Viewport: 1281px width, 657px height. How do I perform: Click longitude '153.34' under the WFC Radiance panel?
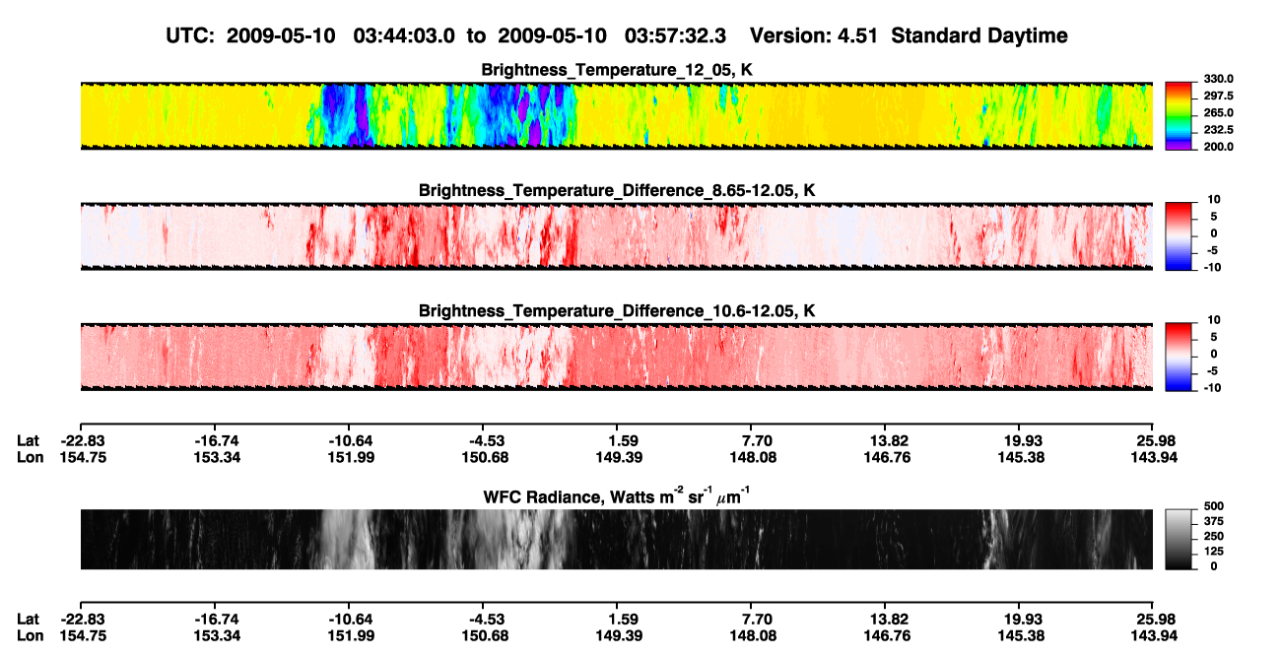tap(216, 634)
